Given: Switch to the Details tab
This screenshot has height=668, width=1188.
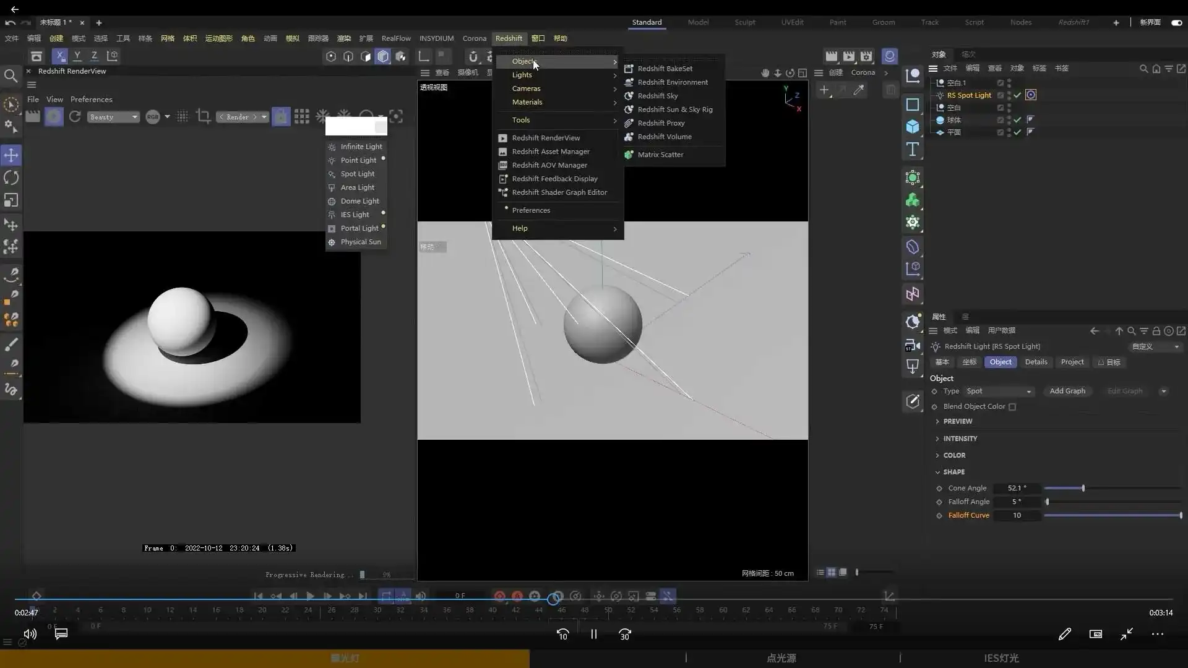Looking at the screenshot, I should click(x=1036, y=362).
